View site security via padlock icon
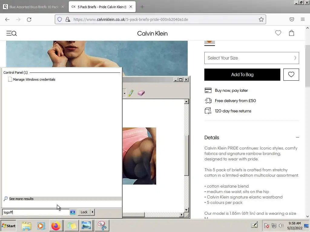This screenshot has height=232, width=310. tap(68, 19)
